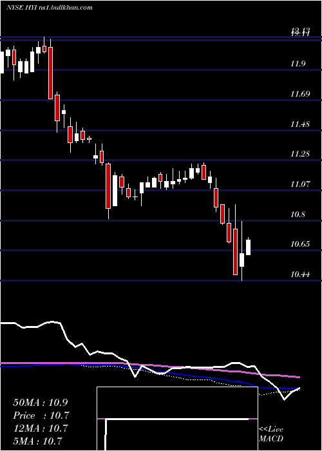This screenshot has width=322, height=451.
Task: Click the 'Price : 10.7' legend text
Action: [42, 416]
